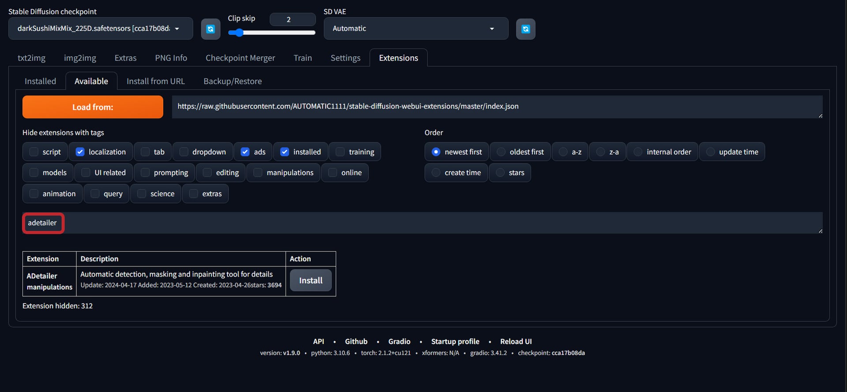
Task: Refresh the Stable Diffusion checkpoint list
Action: (x=210, y=29)
